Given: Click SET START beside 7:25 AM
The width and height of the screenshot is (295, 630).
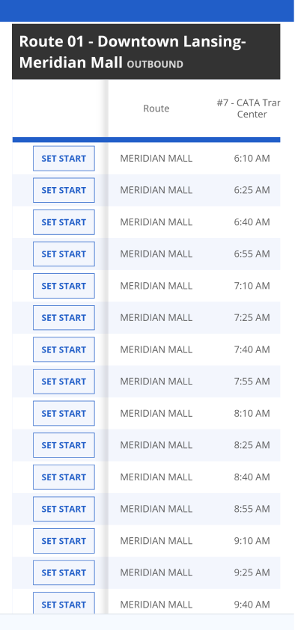Looking at the screenshot, I should 64,318.
